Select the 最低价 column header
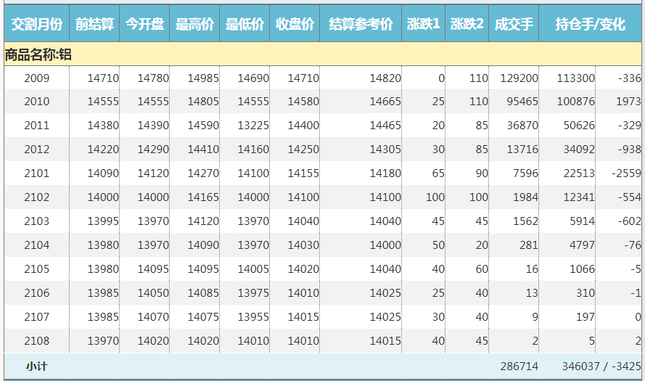Screen dimensions: 645x381 [x=245, y=24]
